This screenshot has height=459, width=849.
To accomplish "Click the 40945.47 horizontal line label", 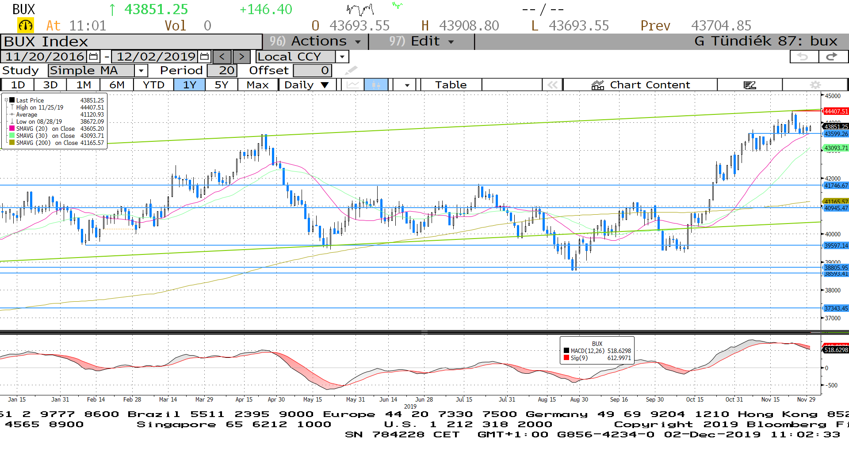I will [x=836, y=208].
